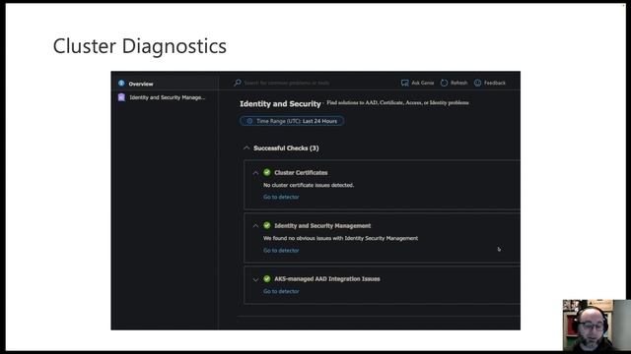Expand AKS-managed AAD Integration Issues check
The image size is (631, 354).
[x=255, y=279]
